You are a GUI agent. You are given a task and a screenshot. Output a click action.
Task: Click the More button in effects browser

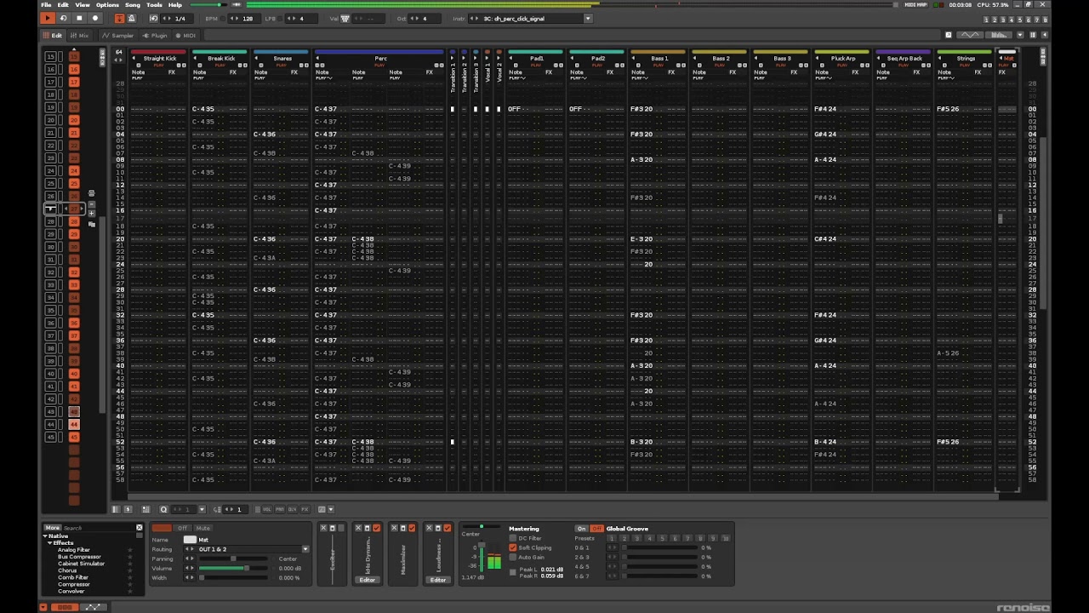(x=53, y=528)
